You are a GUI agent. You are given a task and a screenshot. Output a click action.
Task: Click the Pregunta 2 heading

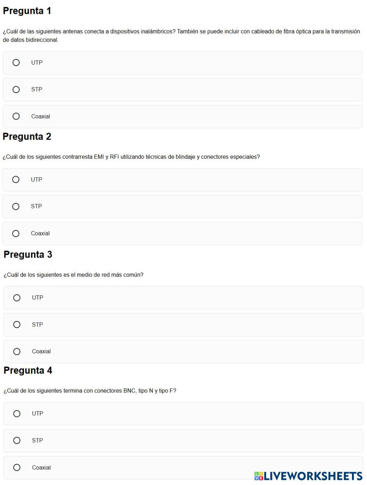click(27, 136)
